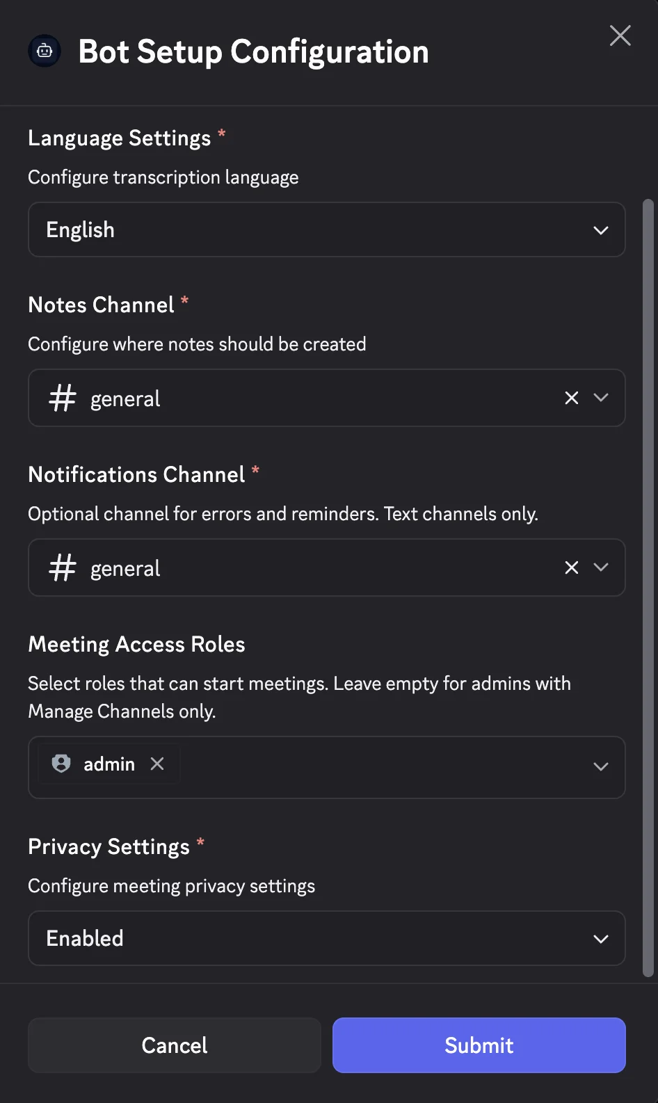Click the bot avatar icon in header

(x=45, y=51)
